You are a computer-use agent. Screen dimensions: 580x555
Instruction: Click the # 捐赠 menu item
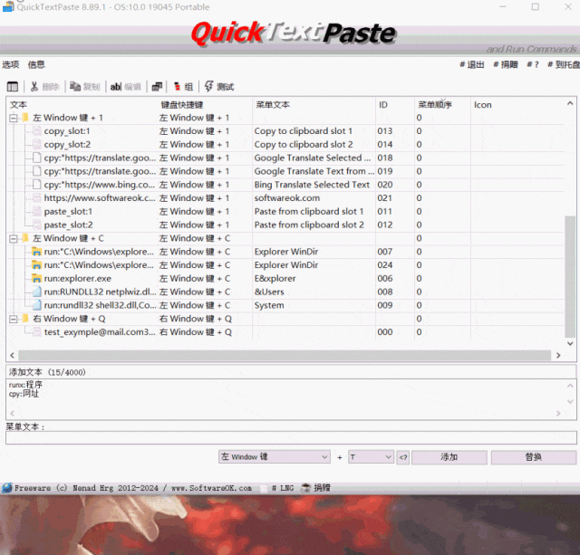click(x=506, y=64)
